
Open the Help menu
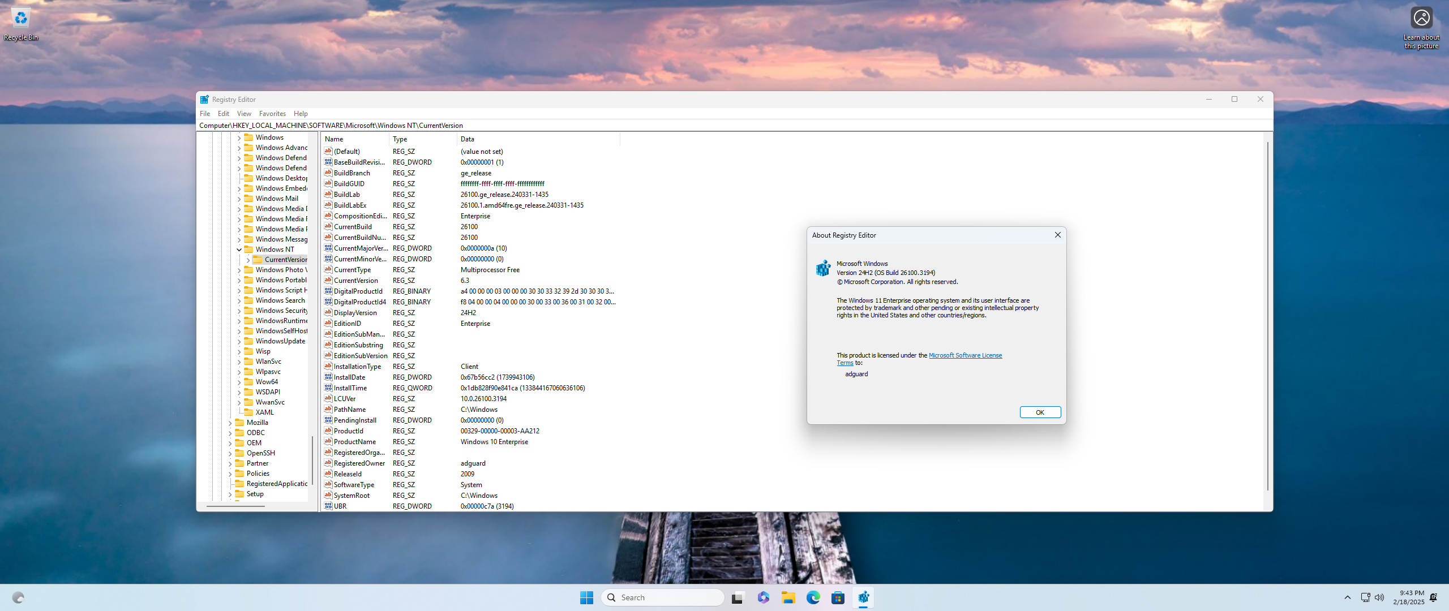click(301, 114)
